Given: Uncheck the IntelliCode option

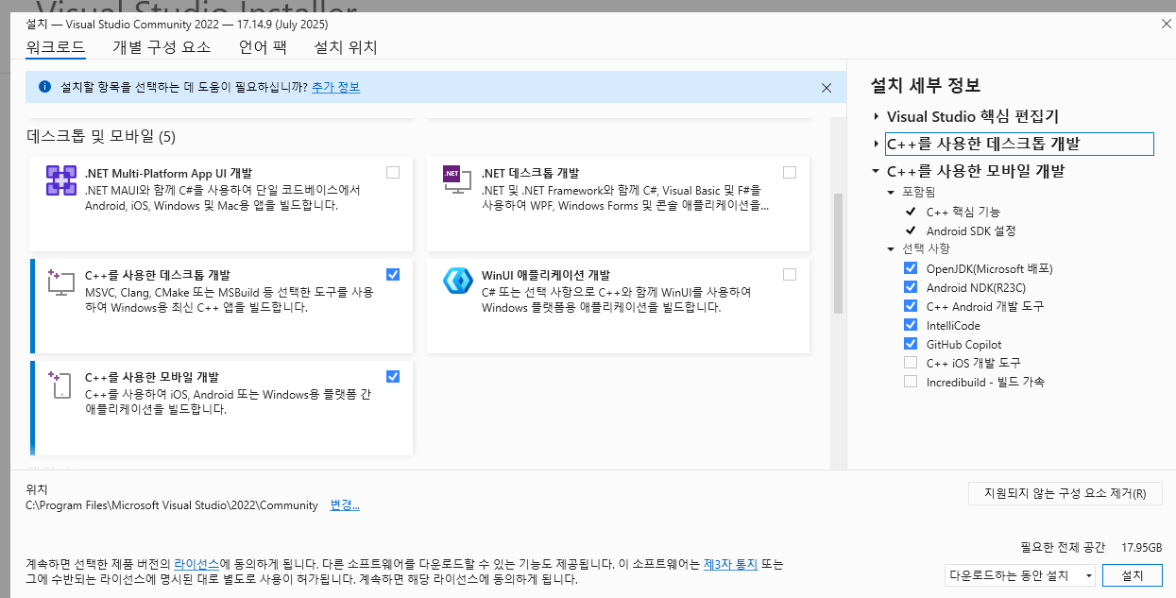Looking at the screenshot, I should tap(911, 325).
